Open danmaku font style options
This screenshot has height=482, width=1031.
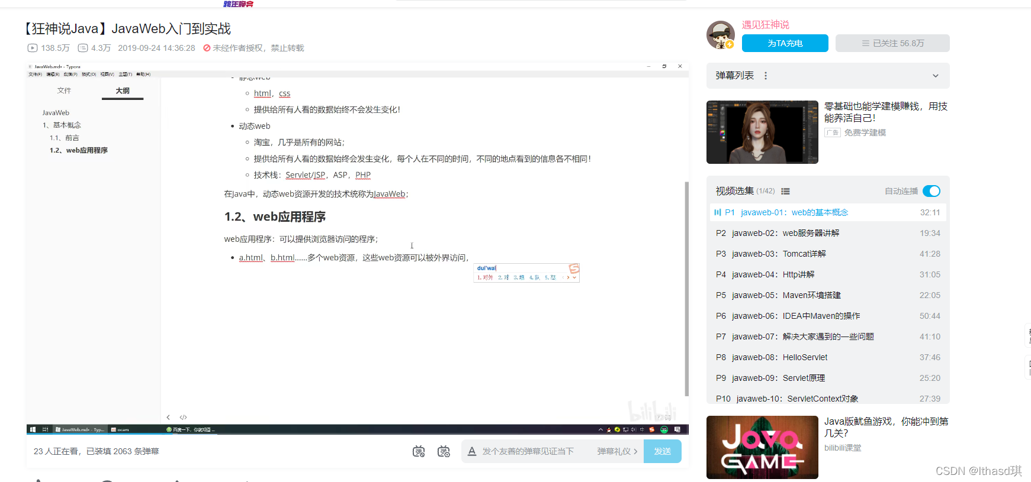472,451
